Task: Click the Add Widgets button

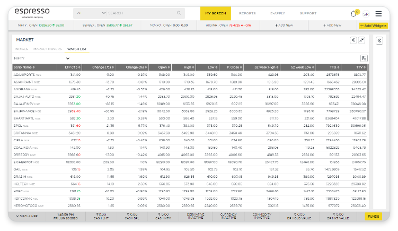Action: (374, 25)
